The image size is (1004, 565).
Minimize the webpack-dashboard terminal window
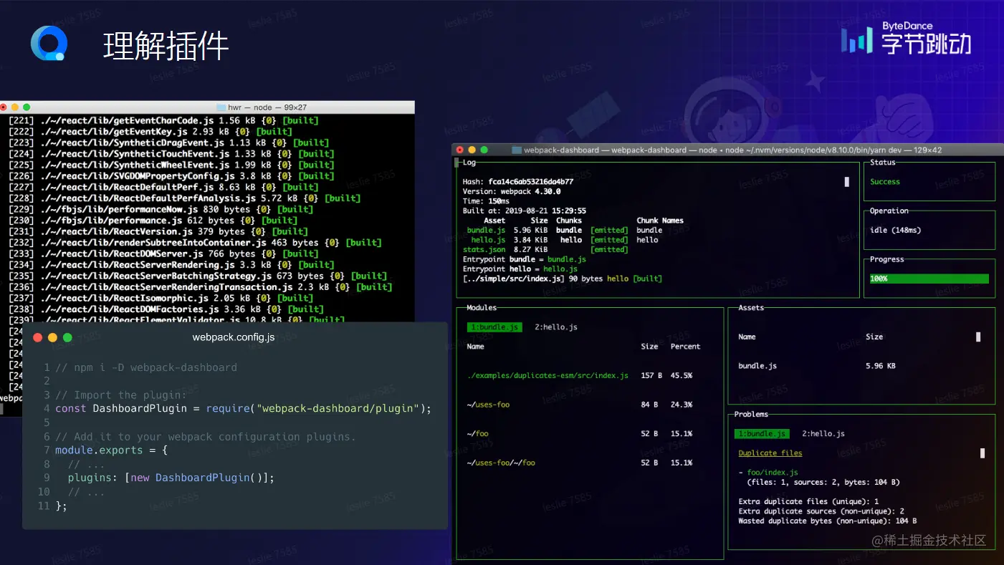click(x=472, y=150)
